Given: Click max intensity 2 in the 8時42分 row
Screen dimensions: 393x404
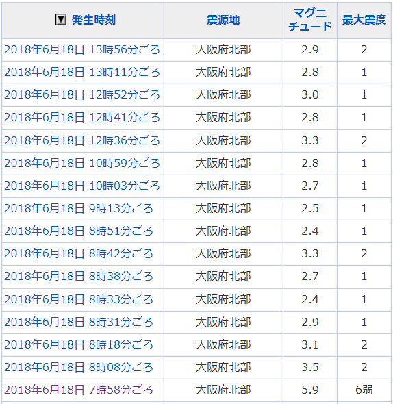Looking at the screenshot, I should 364,254.
